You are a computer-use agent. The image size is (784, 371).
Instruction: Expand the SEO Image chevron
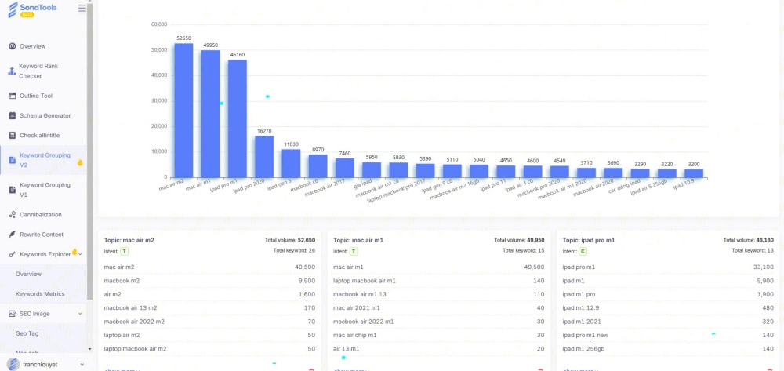pyautogui.click(x=80, y=314)
